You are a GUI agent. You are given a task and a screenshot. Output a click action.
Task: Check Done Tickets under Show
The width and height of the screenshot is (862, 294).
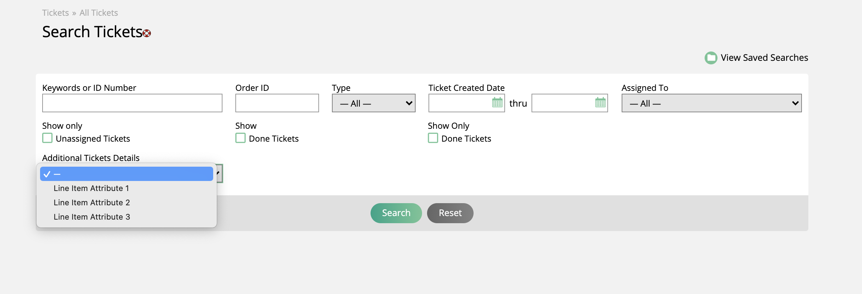[x=240, y=138]
